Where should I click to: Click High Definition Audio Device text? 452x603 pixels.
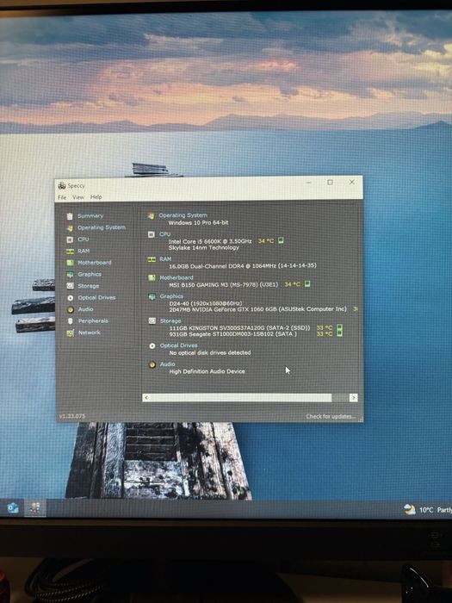(x=207, y=371)
